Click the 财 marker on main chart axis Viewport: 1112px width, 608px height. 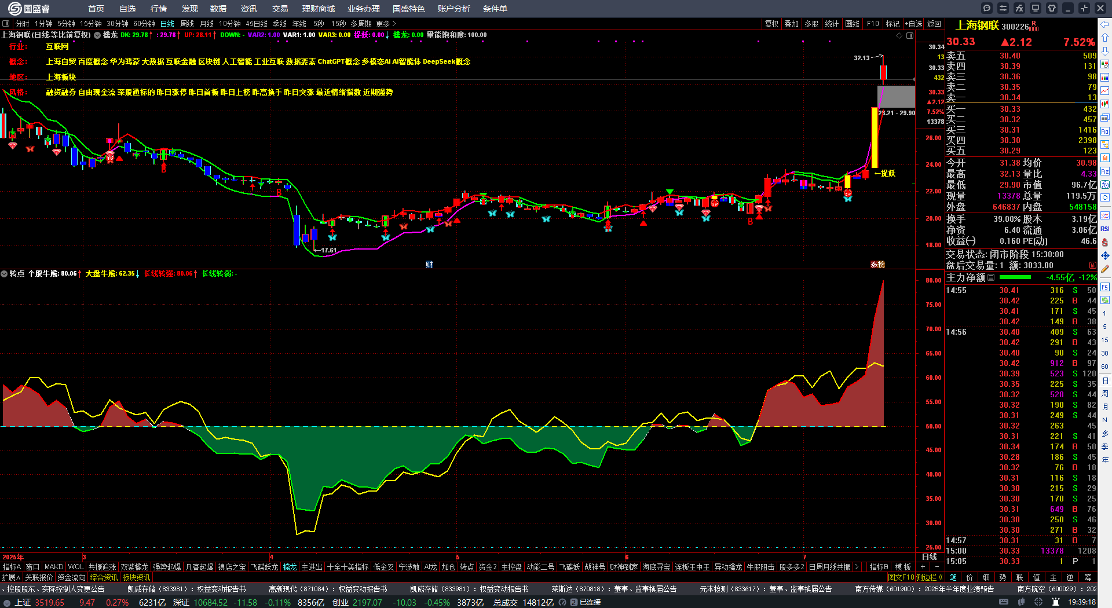click(x=429, y=265)
